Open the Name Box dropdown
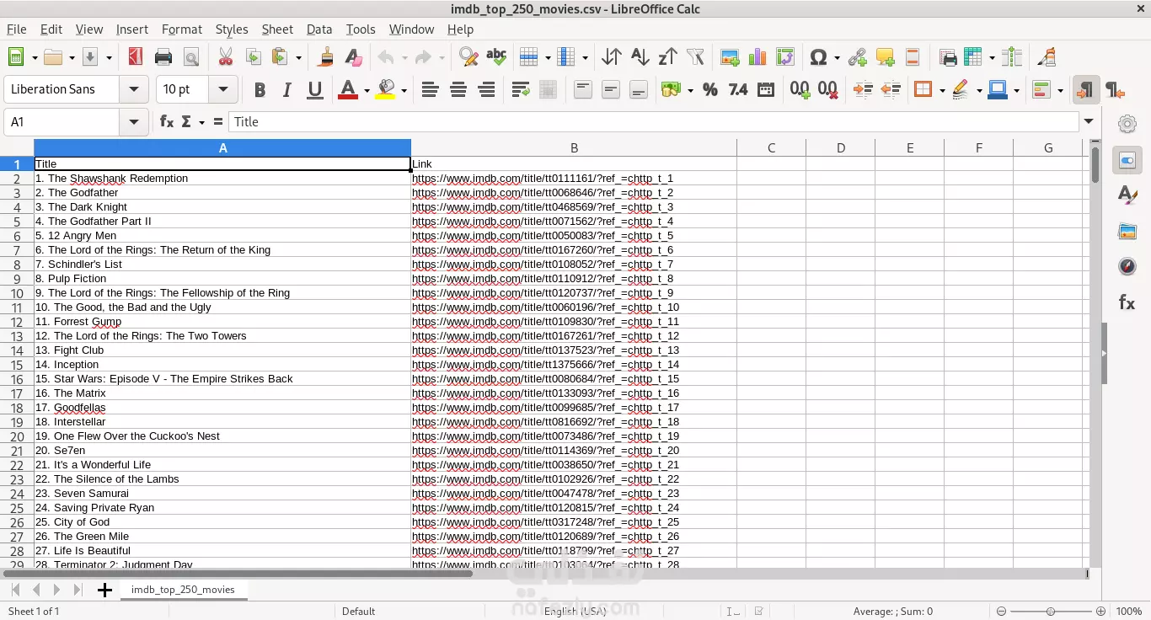The width and height of the screenshot is (1151, 620). click(134, 122)
